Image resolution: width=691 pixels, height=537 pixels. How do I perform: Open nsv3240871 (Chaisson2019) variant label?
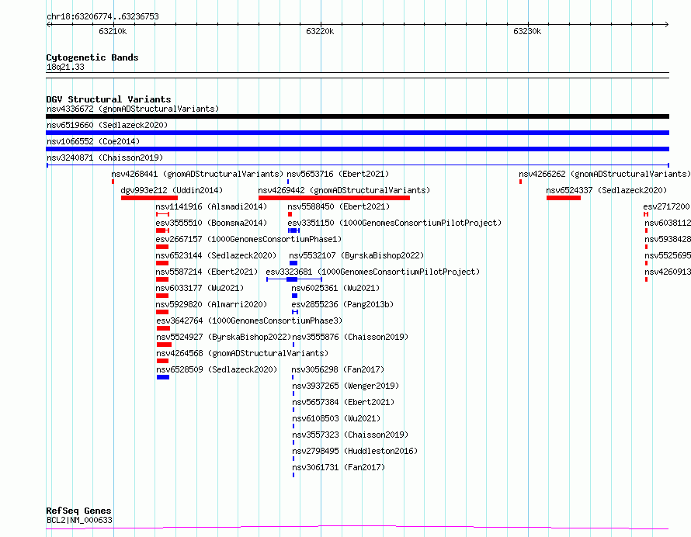[x=105, y=158]
